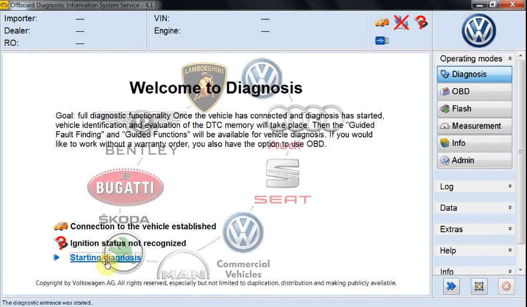Click the Diagnosis stethoscope icon
Viewport: 527px width, 307px height.
pyautogui.click(x=444, y=74)
